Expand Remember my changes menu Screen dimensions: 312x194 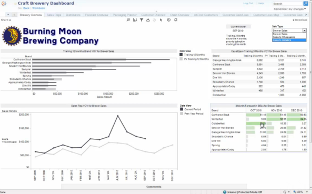pos(290,9)
